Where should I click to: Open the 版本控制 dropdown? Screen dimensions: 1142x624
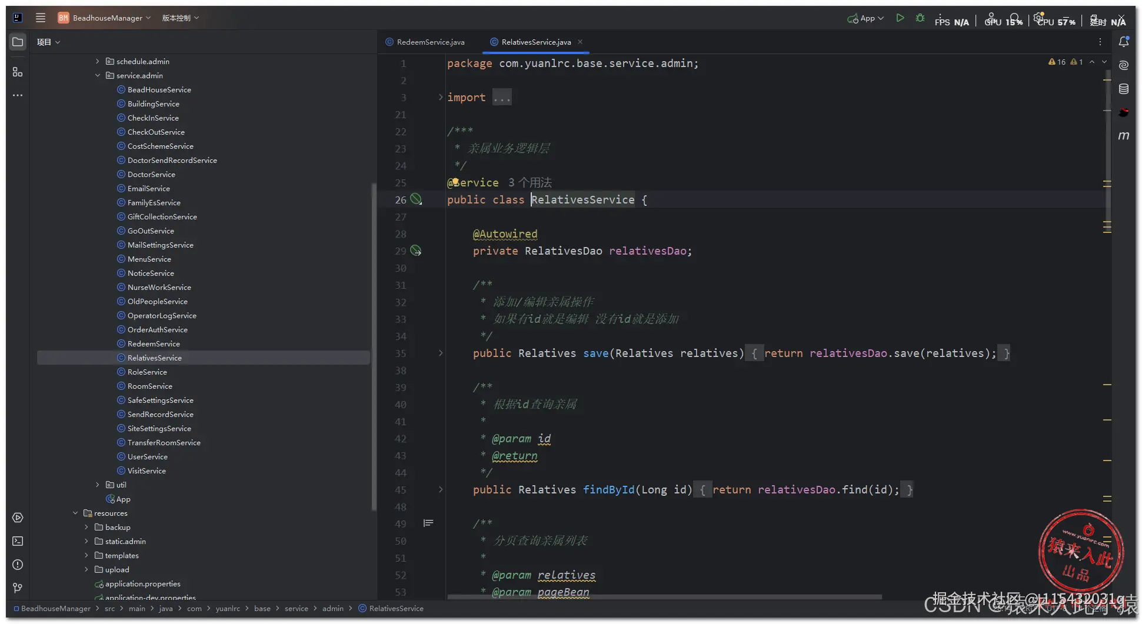click(x=181, y=18)
